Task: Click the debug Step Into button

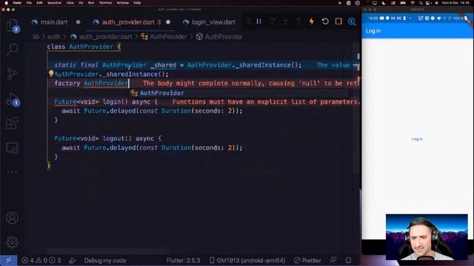Action: (x=285, y=21)
